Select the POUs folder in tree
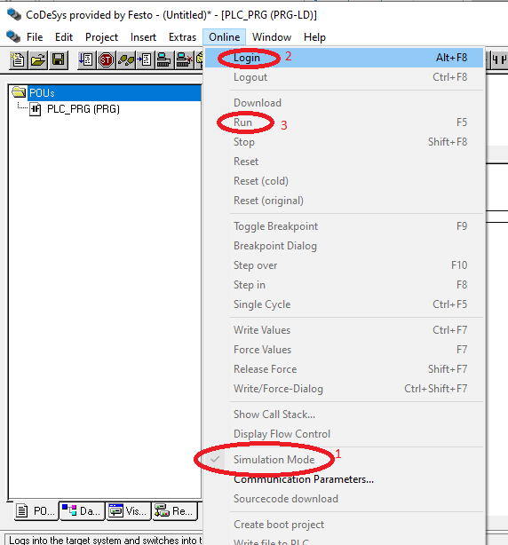Viewport: 508px width, 545px height. pos(42,93)
